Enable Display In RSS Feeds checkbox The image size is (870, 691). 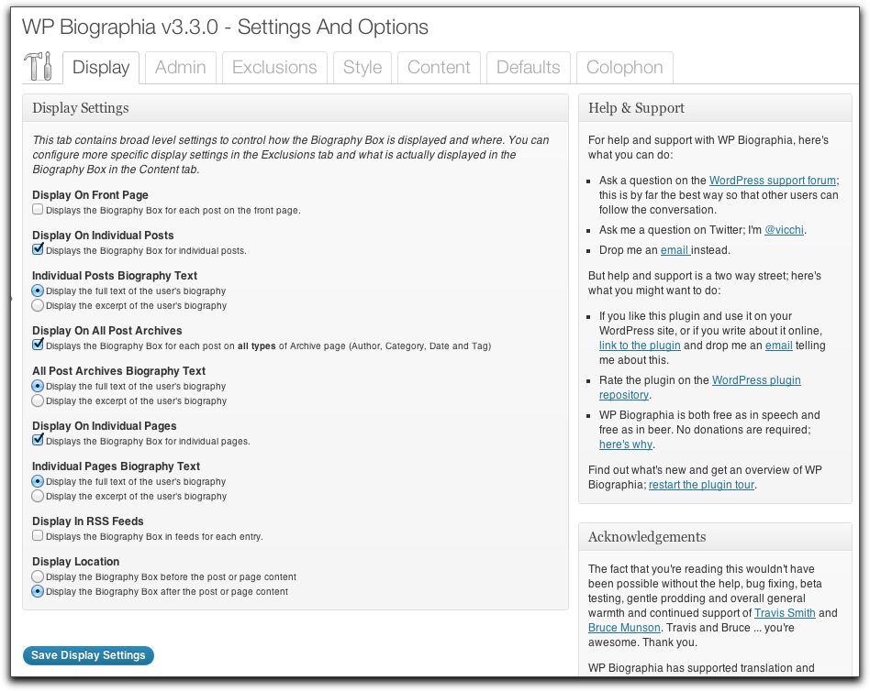click(x=38, y=535)
